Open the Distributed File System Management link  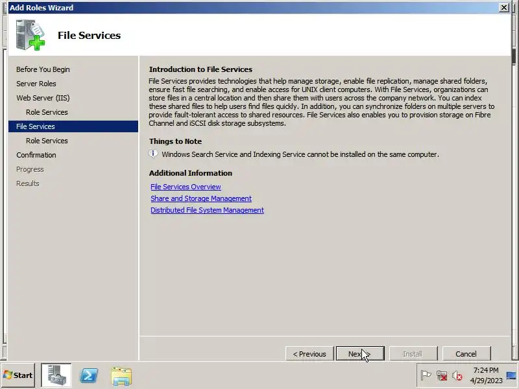[207, 210]
